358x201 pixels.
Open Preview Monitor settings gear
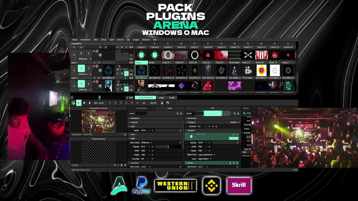pos(125,165)
